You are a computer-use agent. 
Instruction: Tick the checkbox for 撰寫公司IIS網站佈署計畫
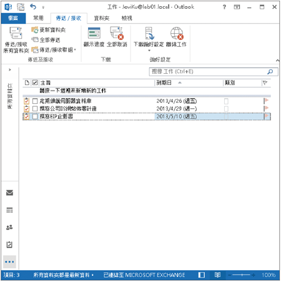pos(35,109)
